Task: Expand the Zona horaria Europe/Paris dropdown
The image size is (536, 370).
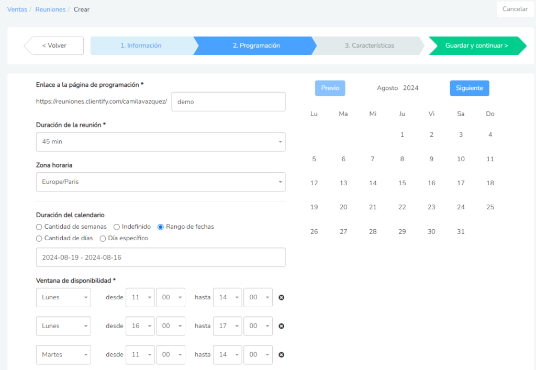Action: point(161,182)
